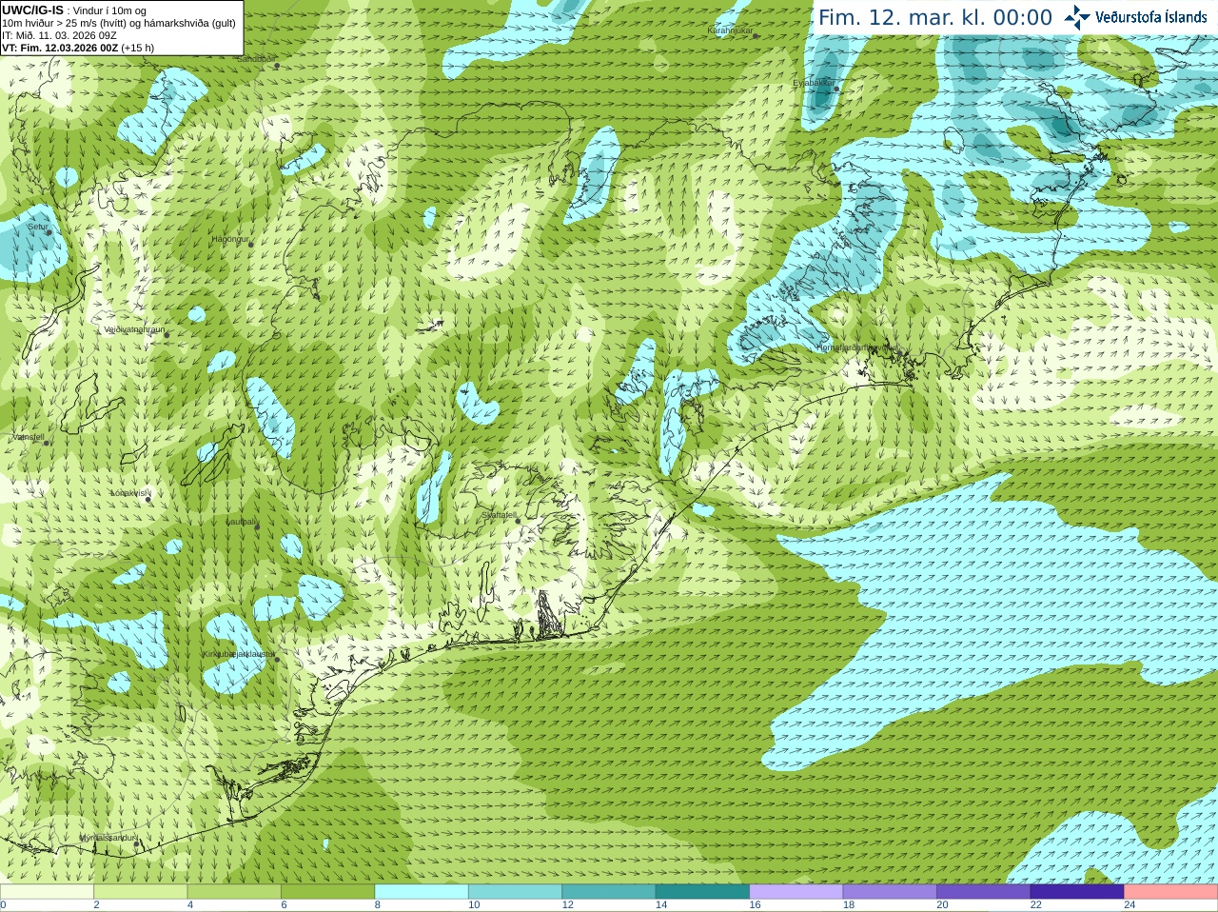This screenshot has height=912, width=1218.
Task: Select the 8–10 m/s light cyan legend swatch
Action: [x=422, y=892]
